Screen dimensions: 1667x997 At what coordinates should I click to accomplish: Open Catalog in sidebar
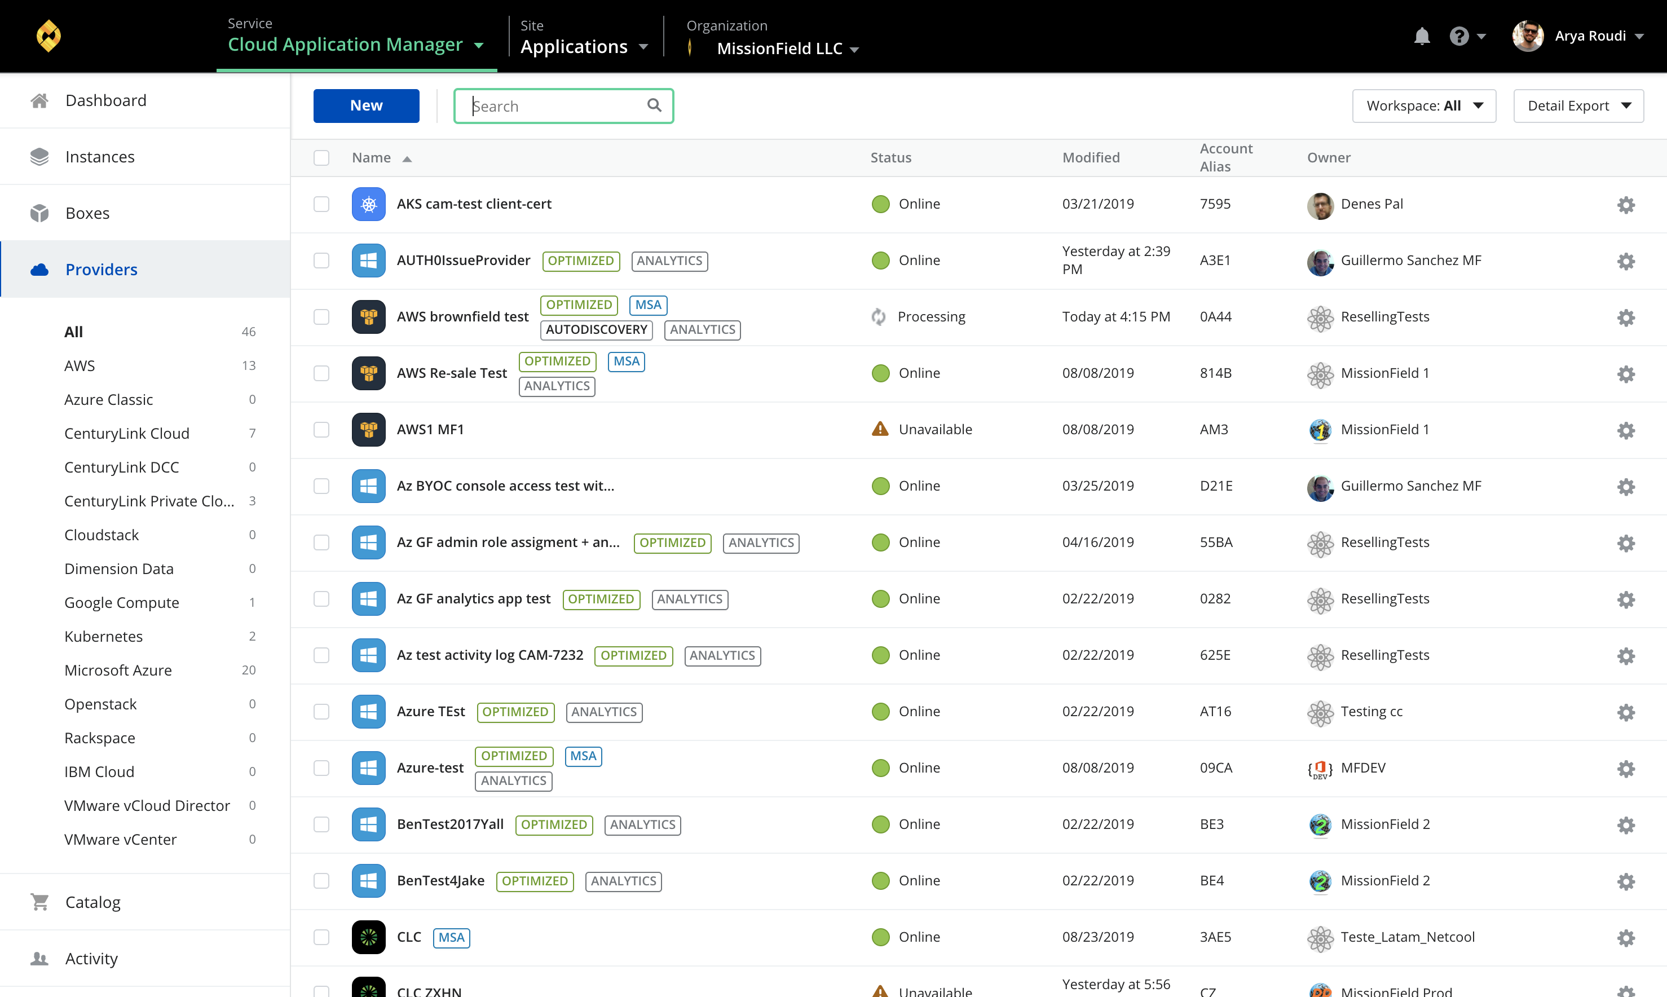pos(145,902)
